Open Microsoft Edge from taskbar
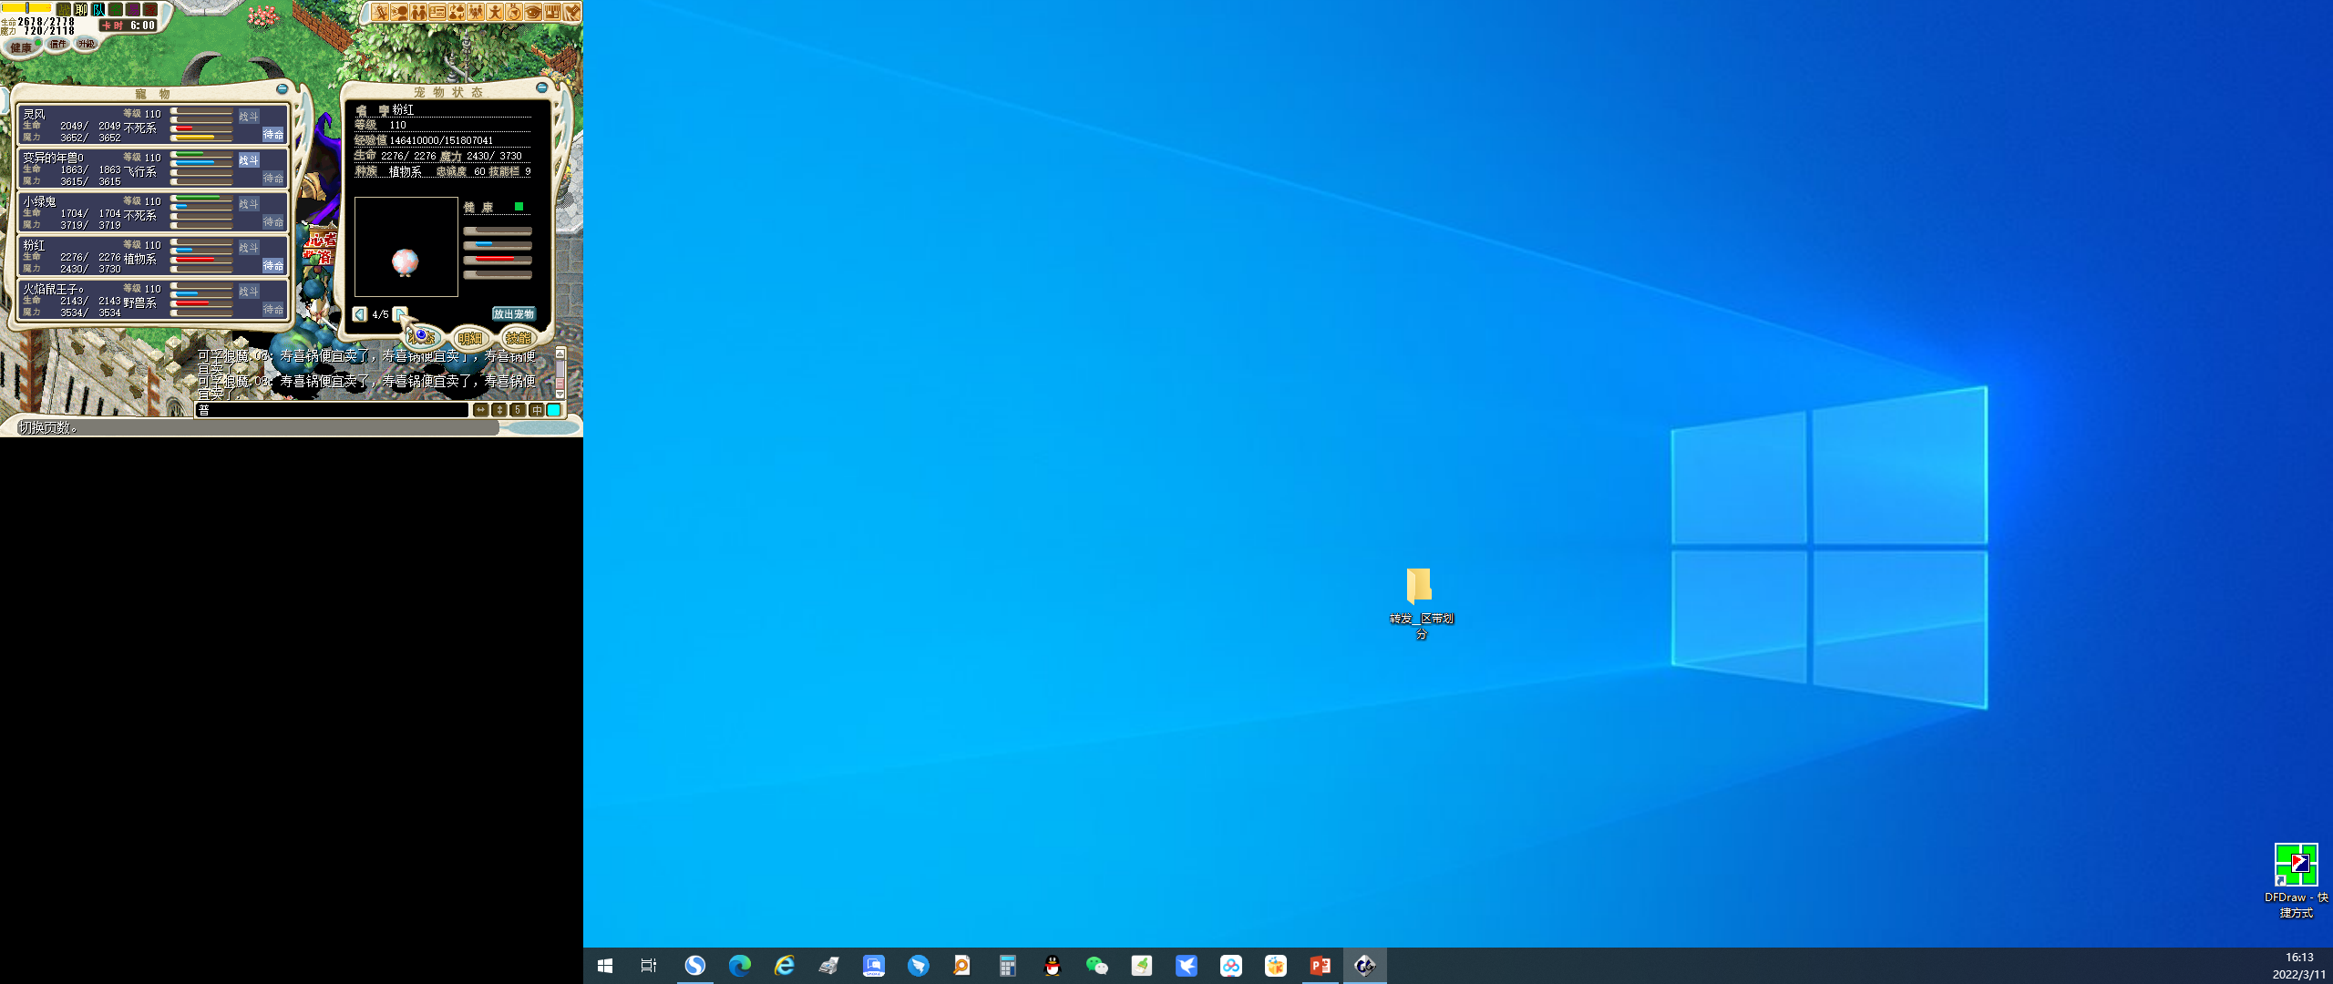 [739, 966]
